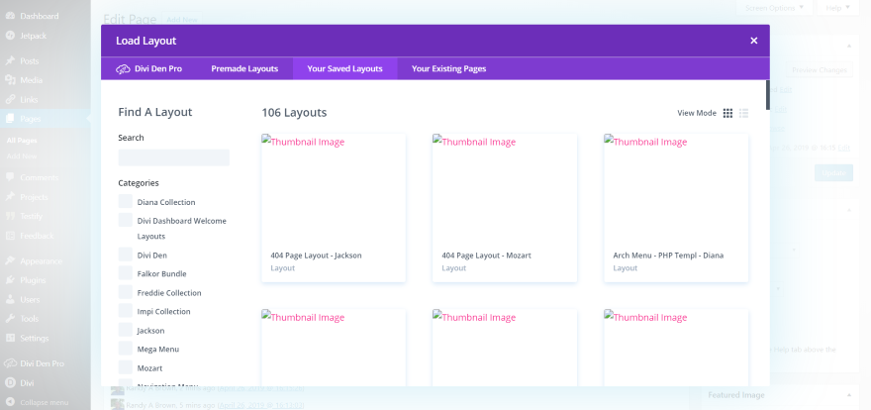The height and width of the screenshot is (410, 871).
Task: Click the Preview Changes button
Action: 820,70
